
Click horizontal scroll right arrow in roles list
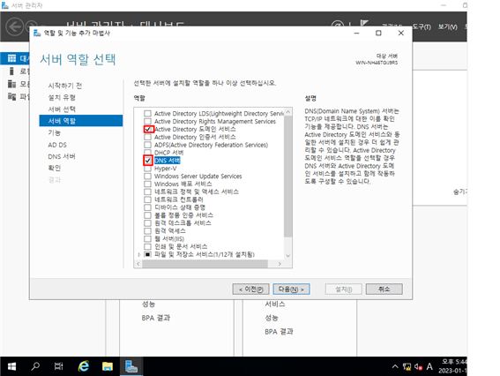pos(280,264)
